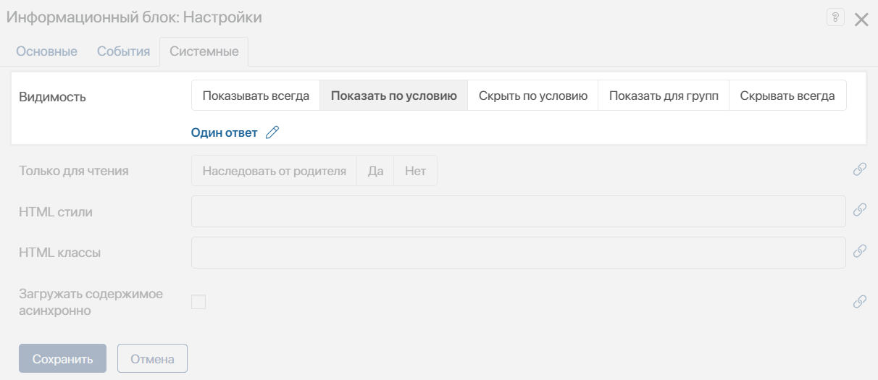Choose Показывать всегда visibility option

(x=256, y=96)
